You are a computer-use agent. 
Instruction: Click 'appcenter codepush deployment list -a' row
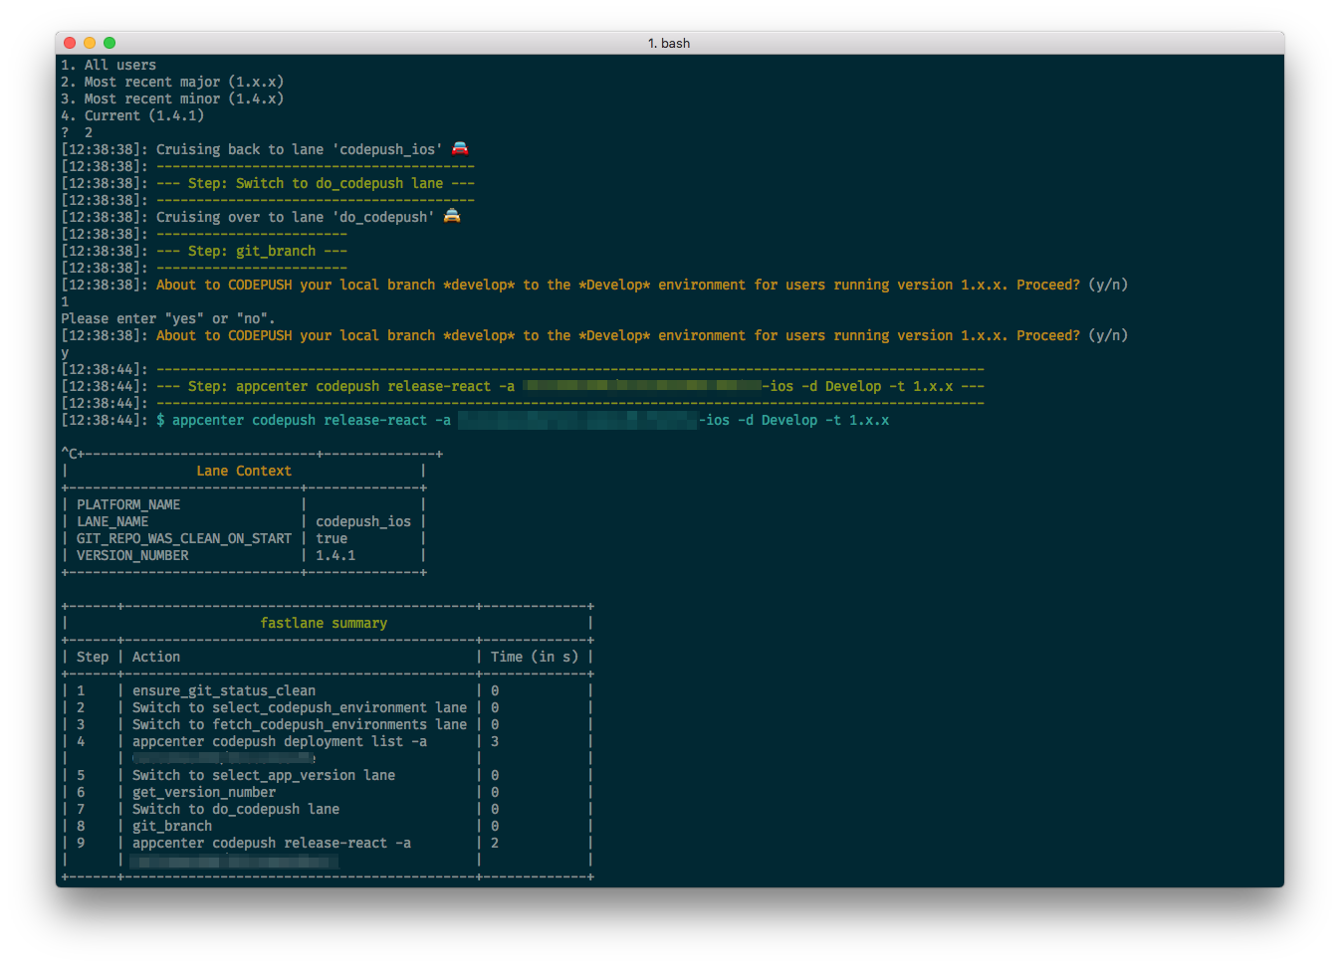tap(280, 741)
